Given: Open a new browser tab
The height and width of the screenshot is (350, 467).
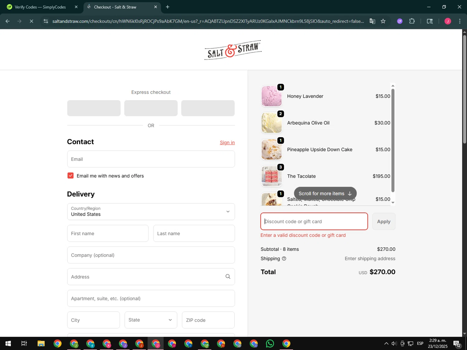Looking at the screenshot, I should coord(167,7).
